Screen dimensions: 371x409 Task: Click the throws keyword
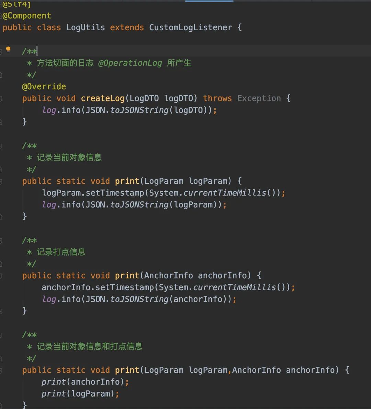[x=217, y=98]
